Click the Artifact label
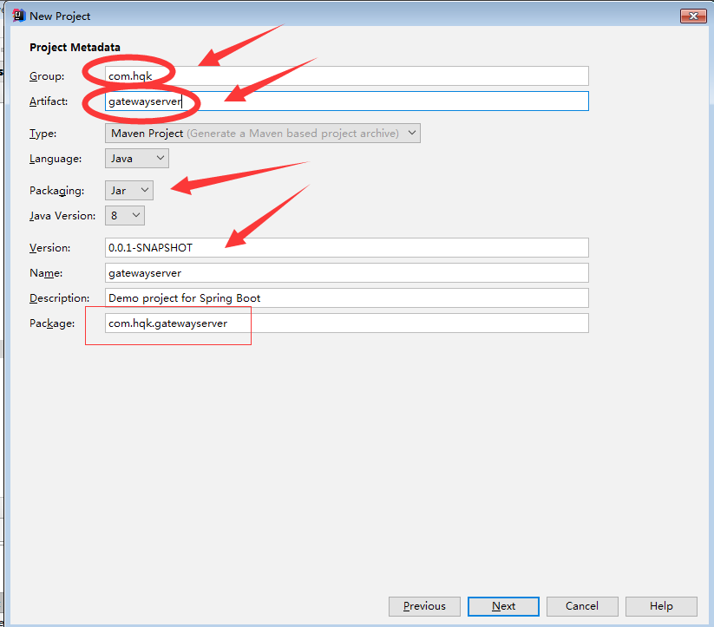714x627 pixels. pyautogui.click(x=50, y=101)
